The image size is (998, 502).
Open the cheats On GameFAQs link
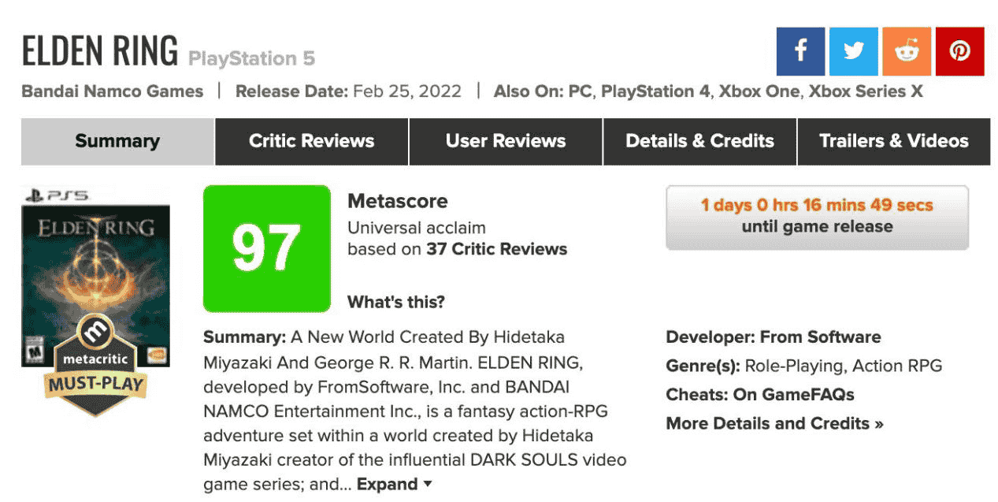pos(793,394)
